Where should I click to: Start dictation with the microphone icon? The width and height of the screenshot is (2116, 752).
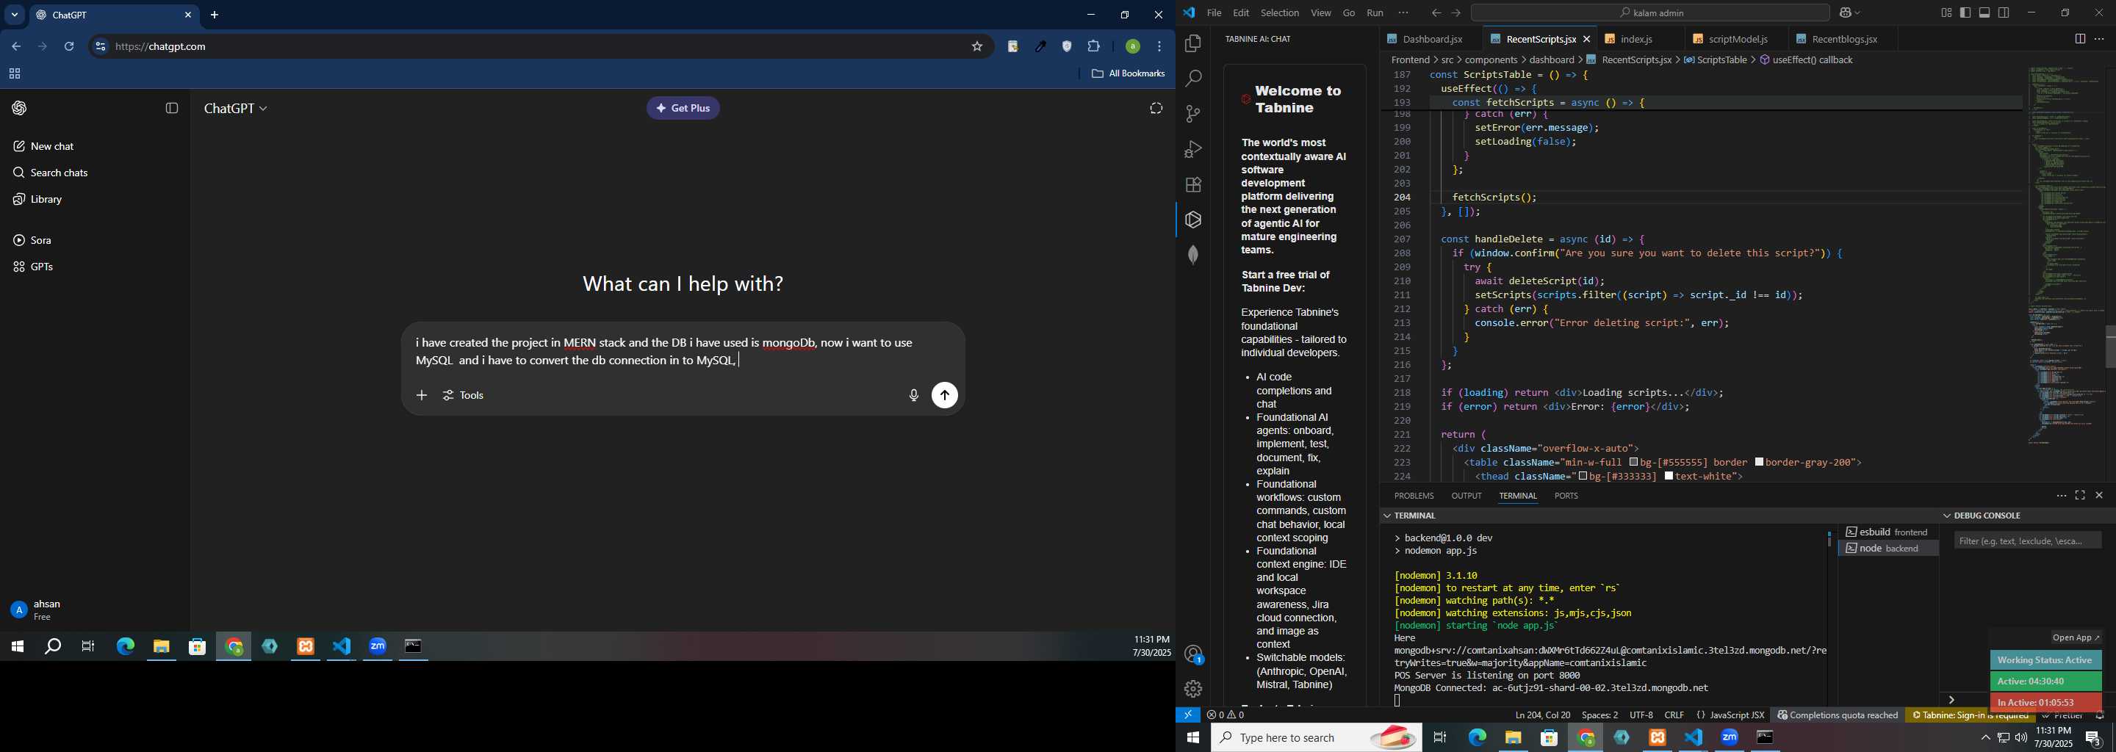(x=913, y=396)
